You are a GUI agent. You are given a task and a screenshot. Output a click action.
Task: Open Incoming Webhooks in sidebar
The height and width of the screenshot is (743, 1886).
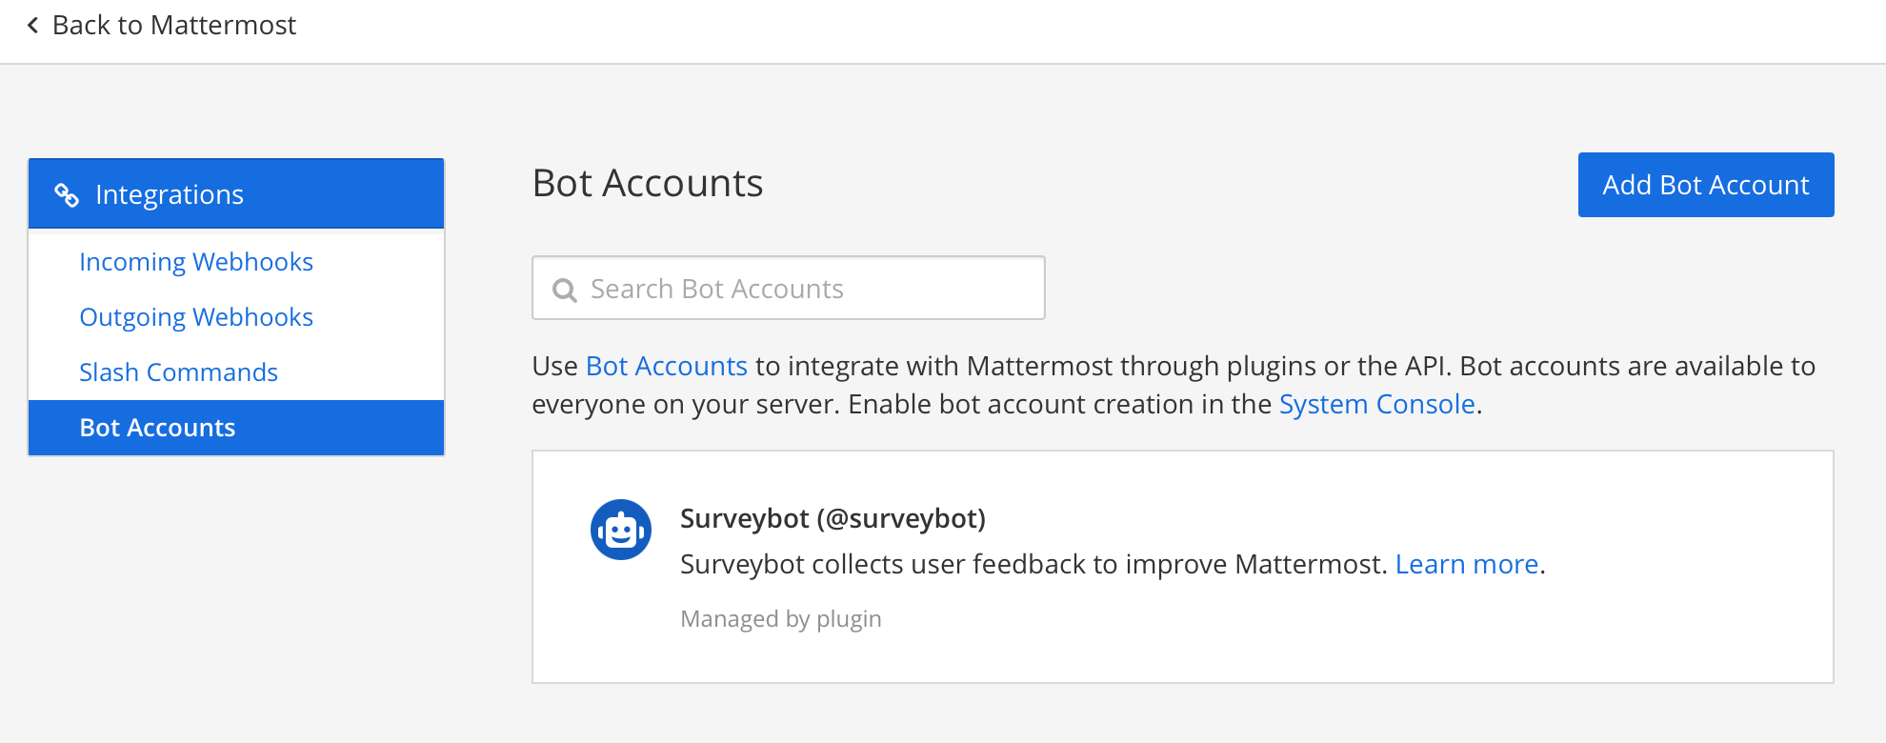click(196, 262)
